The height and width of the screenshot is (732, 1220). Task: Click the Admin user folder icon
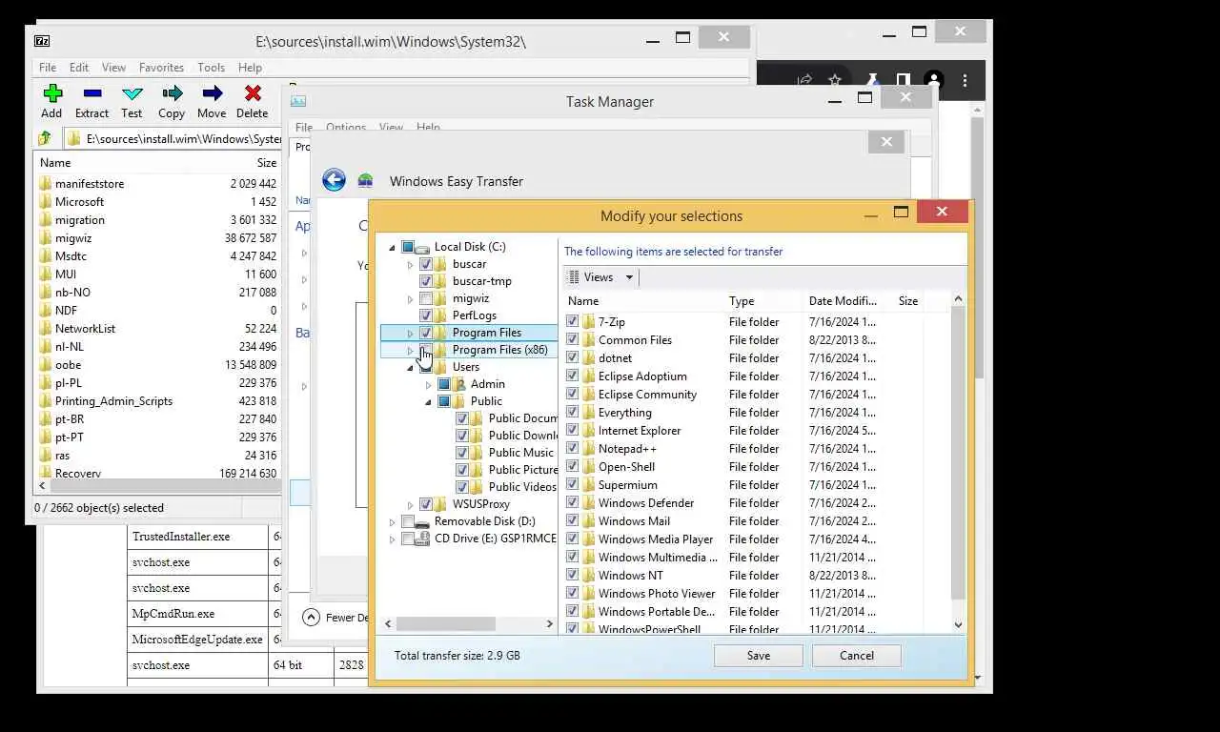[458, 384]
